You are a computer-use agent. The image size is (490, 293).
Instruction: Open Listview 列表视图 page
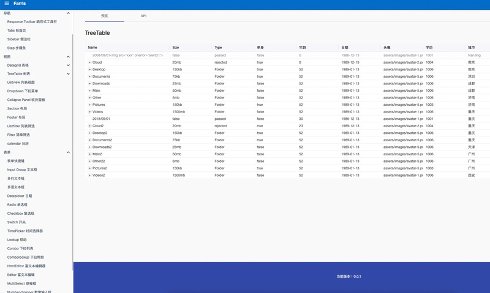pyautogui.click(x=21, y=83)
